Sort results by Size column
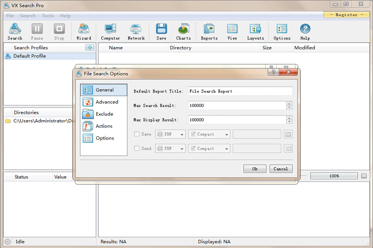Viewport: 373px width, 248px height. point(276,48)
